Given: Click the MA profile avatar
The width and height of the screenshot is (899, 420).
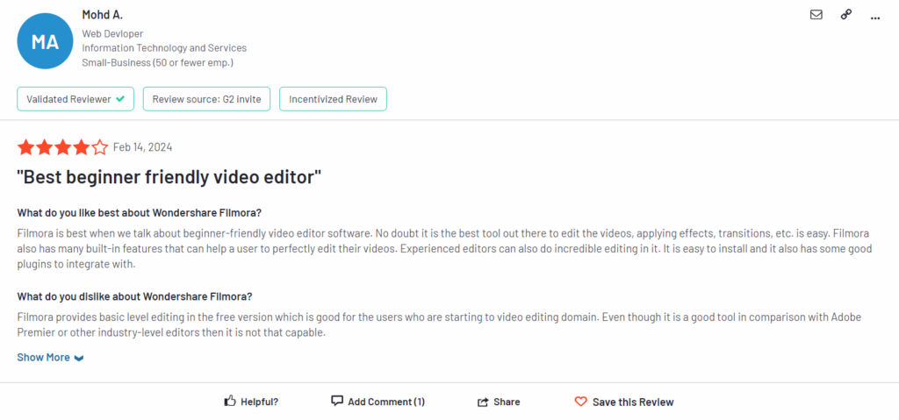Looking at the screenshot, I should tap(46, 41).
